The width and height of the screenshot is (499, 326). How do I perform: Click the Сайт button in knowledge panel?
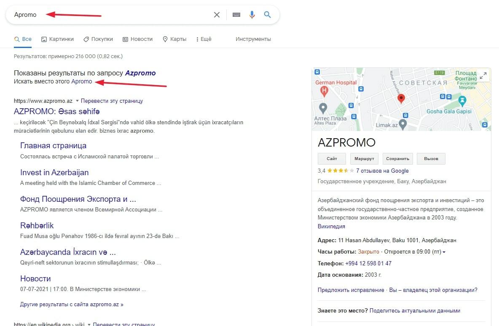332,158
